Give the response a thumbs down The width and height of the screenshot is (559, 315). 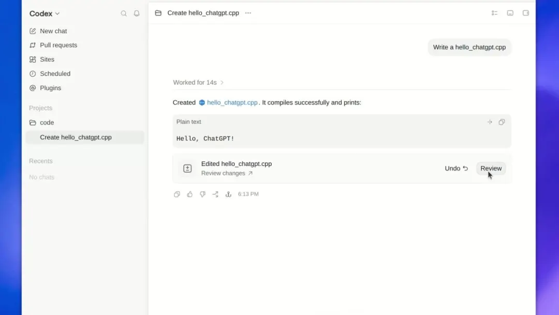(202, 194)
